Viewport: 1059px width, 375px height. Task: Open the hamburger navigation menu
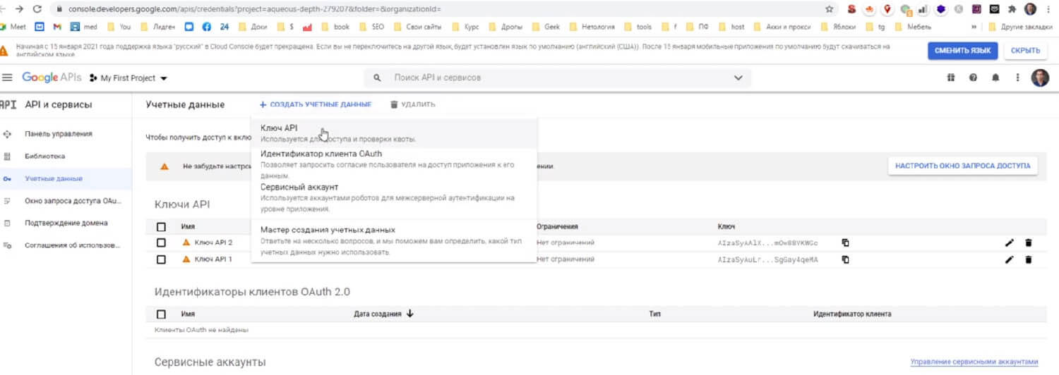7,78
